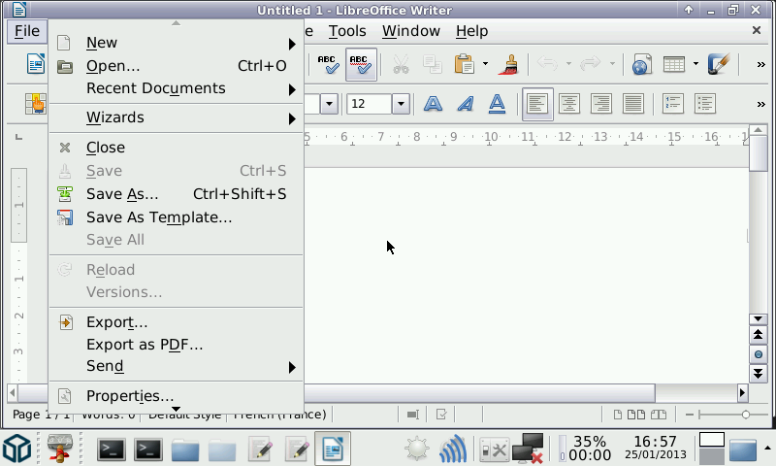
Task: Open the terminal from the taskbar
Action: 113,449
